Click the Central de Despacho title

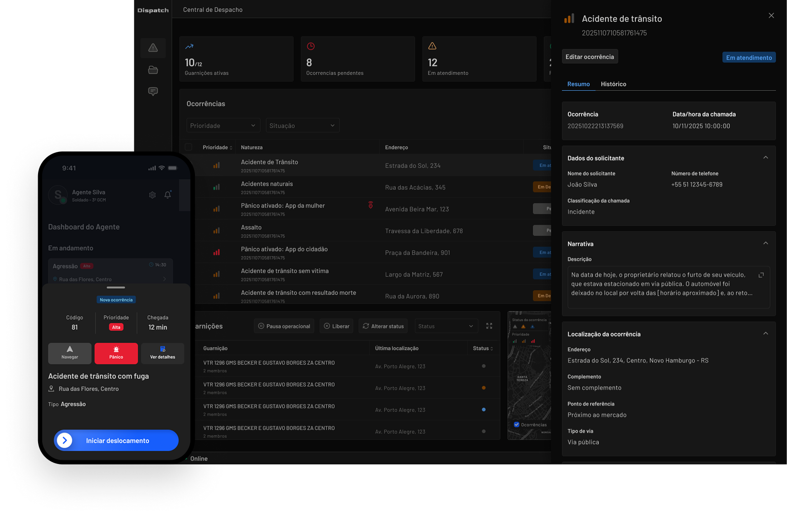pos(213,10)
